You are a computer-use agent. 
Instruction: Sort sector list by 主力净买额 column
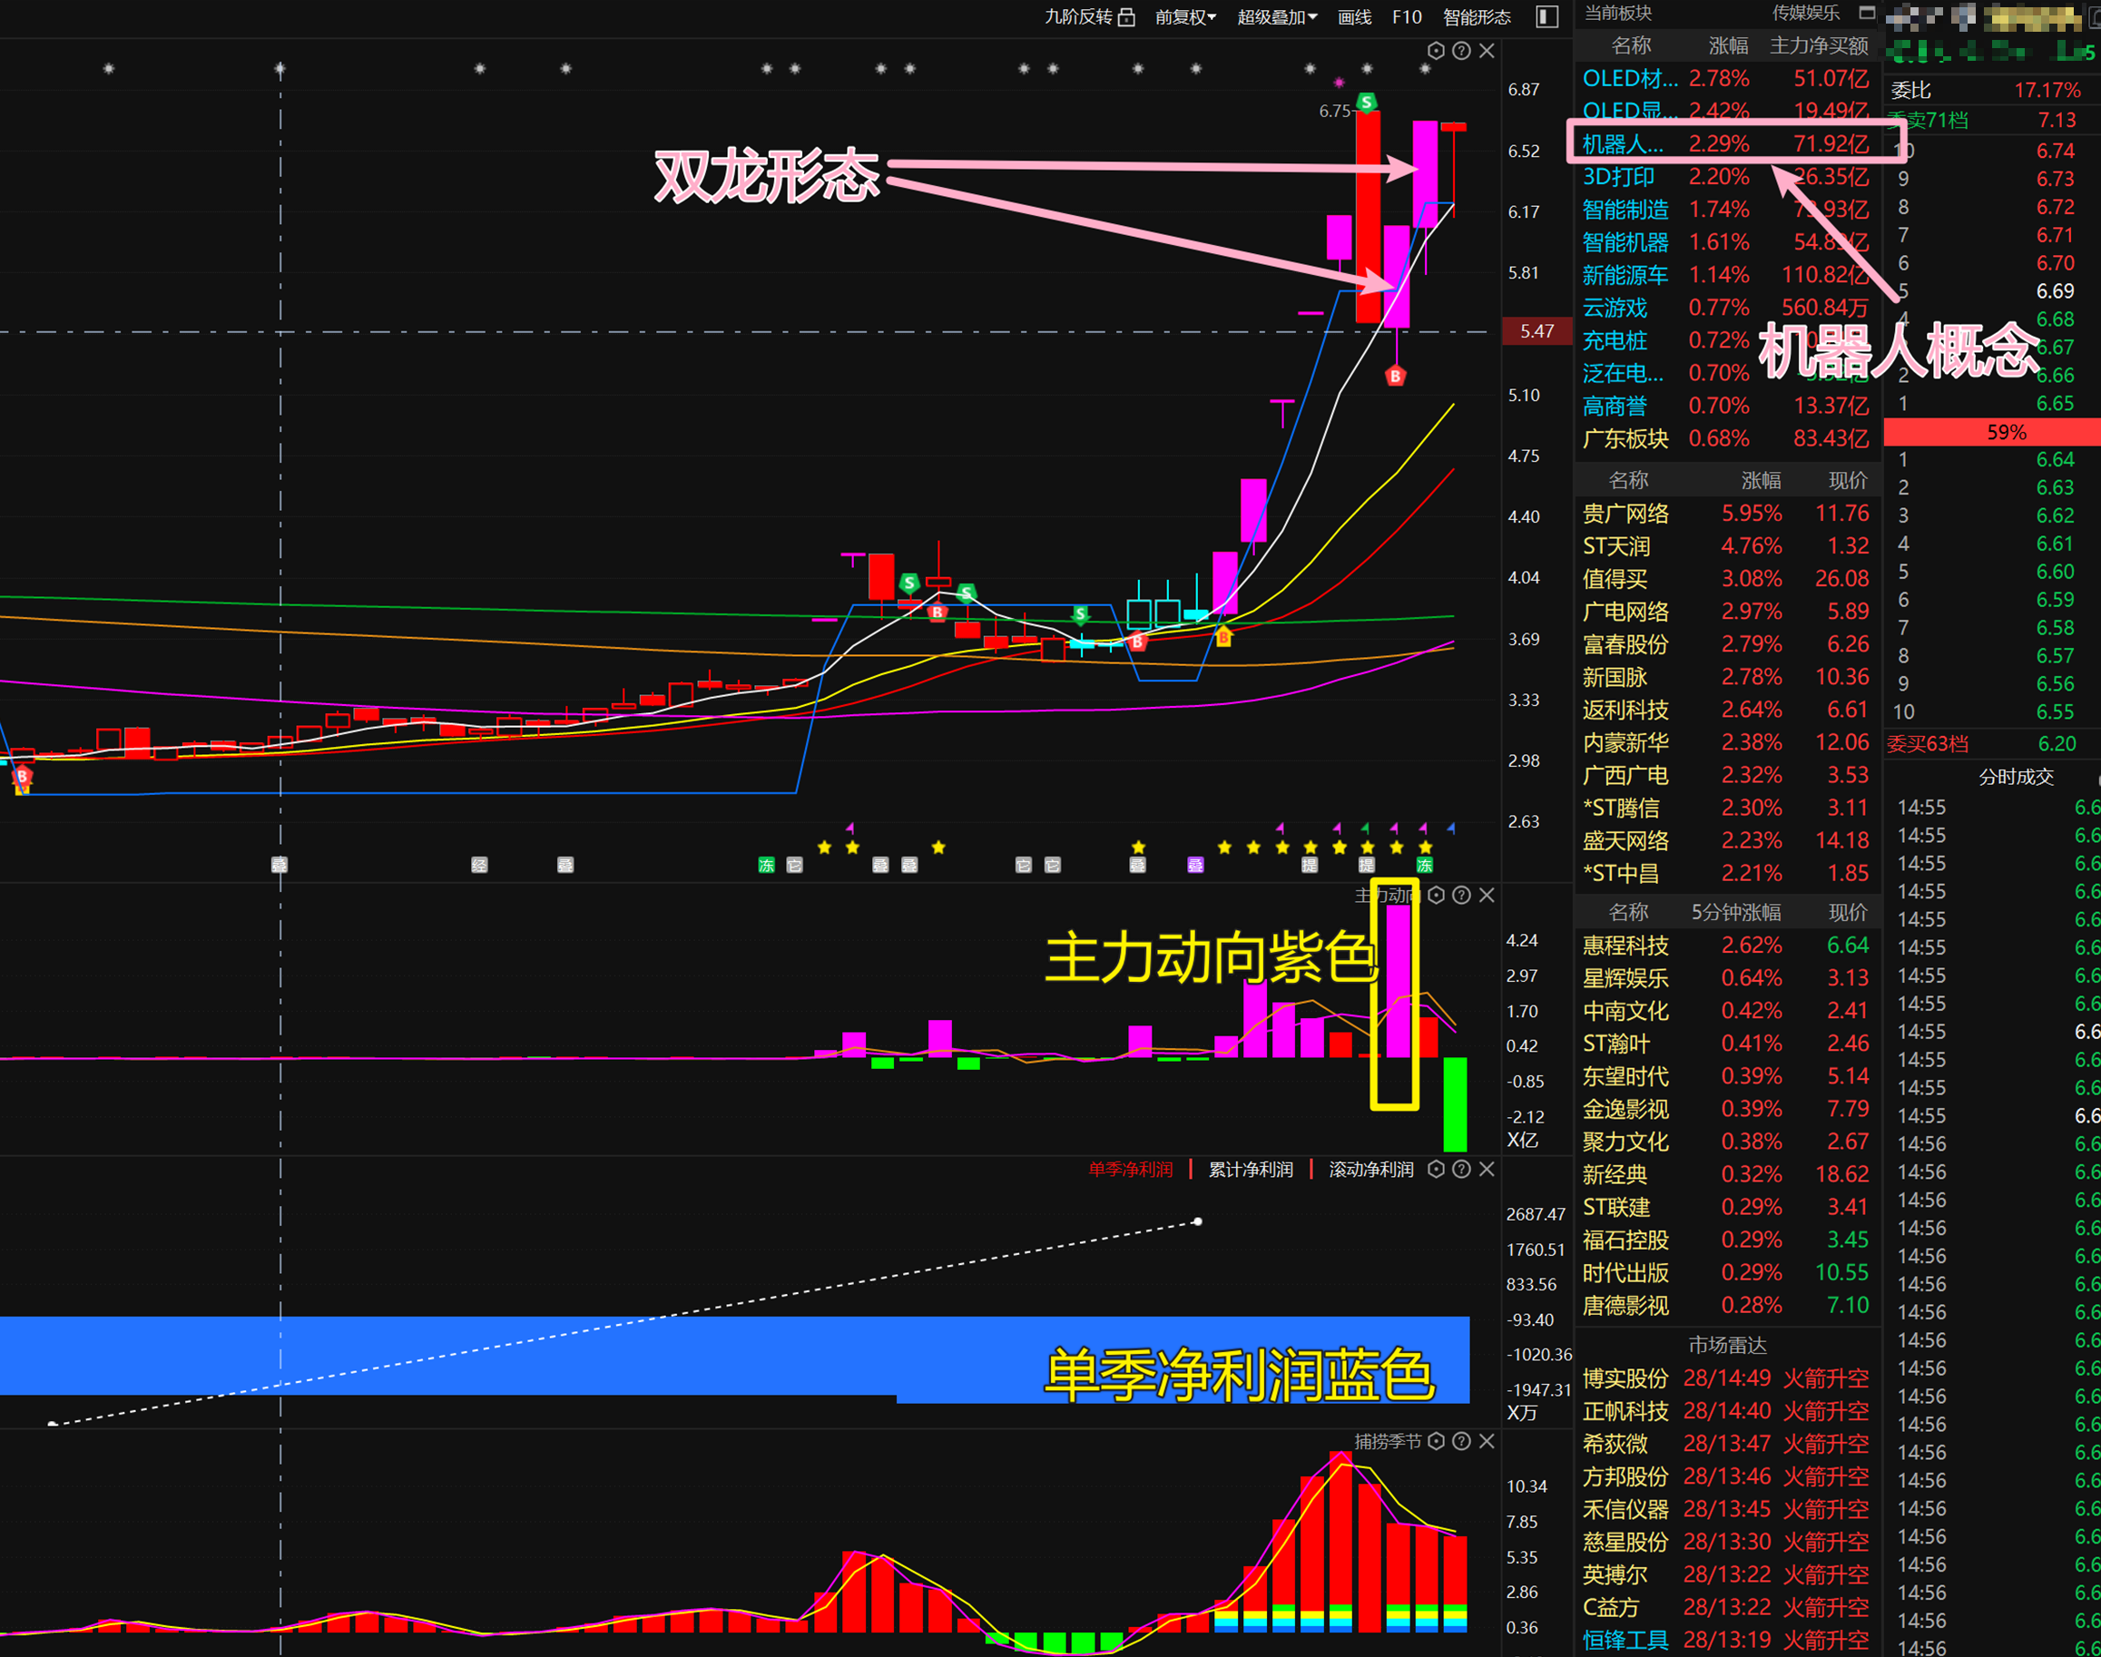click(1819, 45)
